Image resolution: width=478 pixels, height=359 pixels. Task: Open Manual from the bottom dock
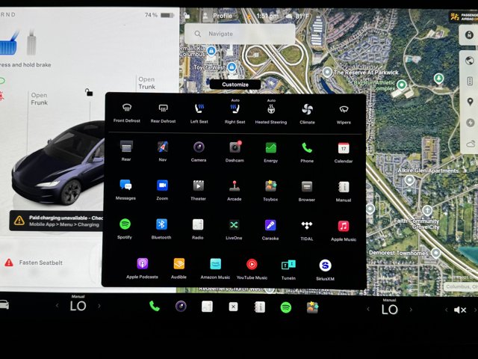point(259,307)
